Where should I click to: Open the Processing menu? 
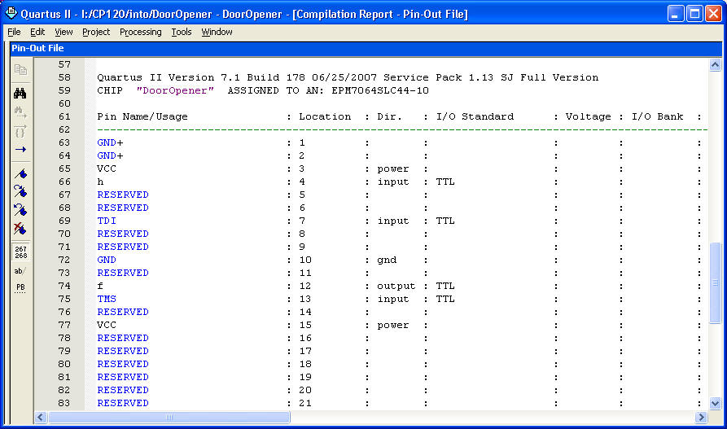141,32
